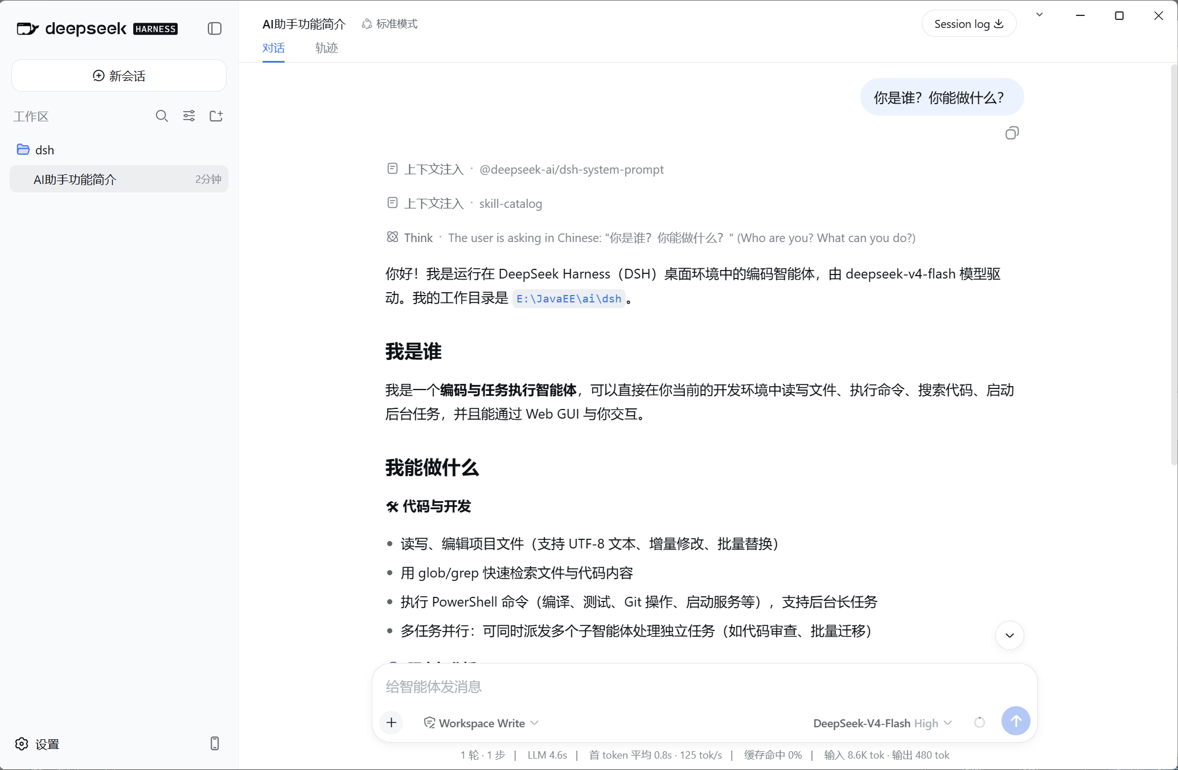The image size is (1178, 770).
Task: Click the 代码与开发 subheading
Action: click(x=429, y=506)
